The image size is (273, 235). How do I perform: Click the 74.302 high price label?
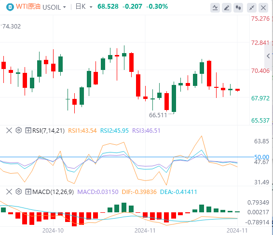11,27
